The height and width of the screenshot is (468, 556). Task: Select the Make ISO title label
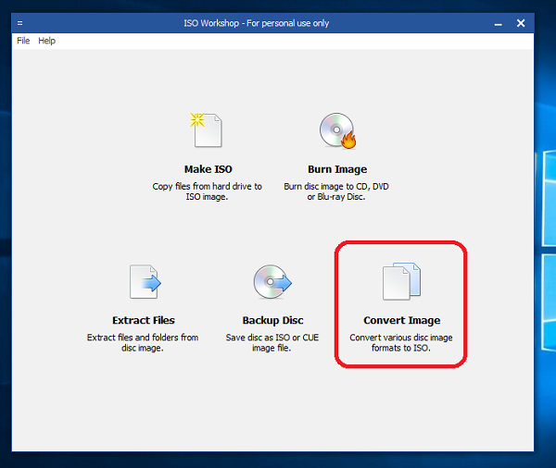(208, 169)
